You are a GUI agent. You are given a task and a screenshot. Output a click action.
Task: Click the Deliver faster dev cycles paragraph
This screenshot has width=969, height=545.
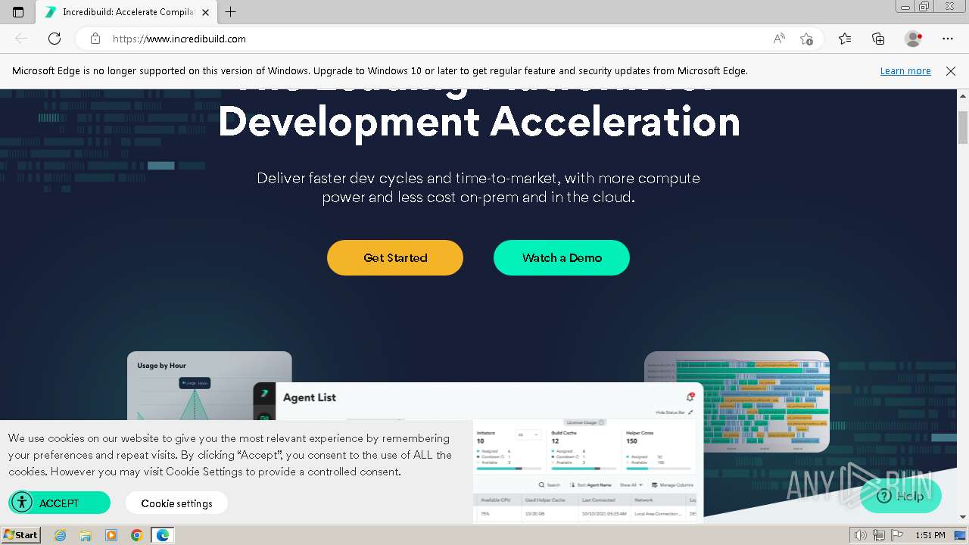[x=478, y=188]
